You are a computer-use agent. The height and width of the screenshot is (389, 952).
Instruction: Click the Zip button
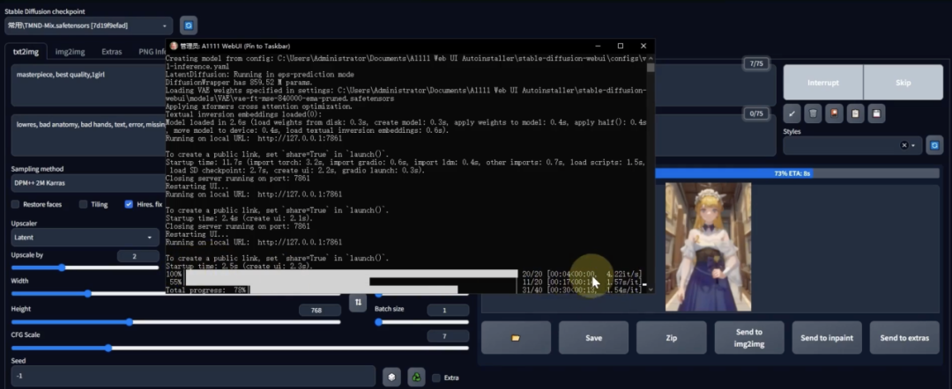pos(672,337)
